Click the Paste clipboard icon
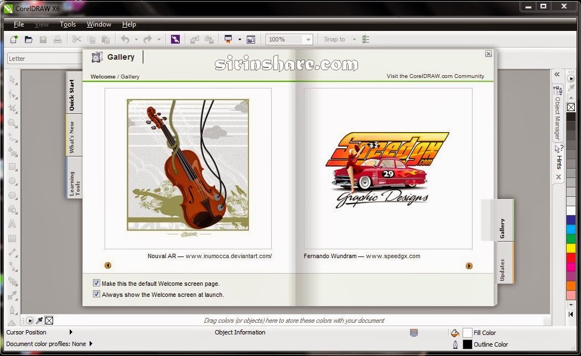581x356 pixels. [x=106, y=39]
